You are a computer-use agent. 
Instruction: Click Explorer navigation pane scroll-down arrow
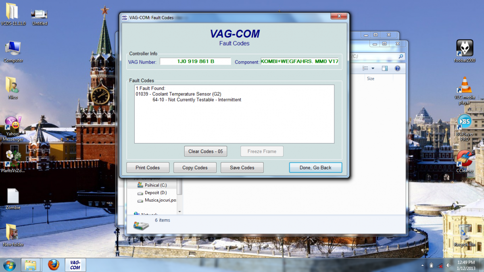coord(180,211)
